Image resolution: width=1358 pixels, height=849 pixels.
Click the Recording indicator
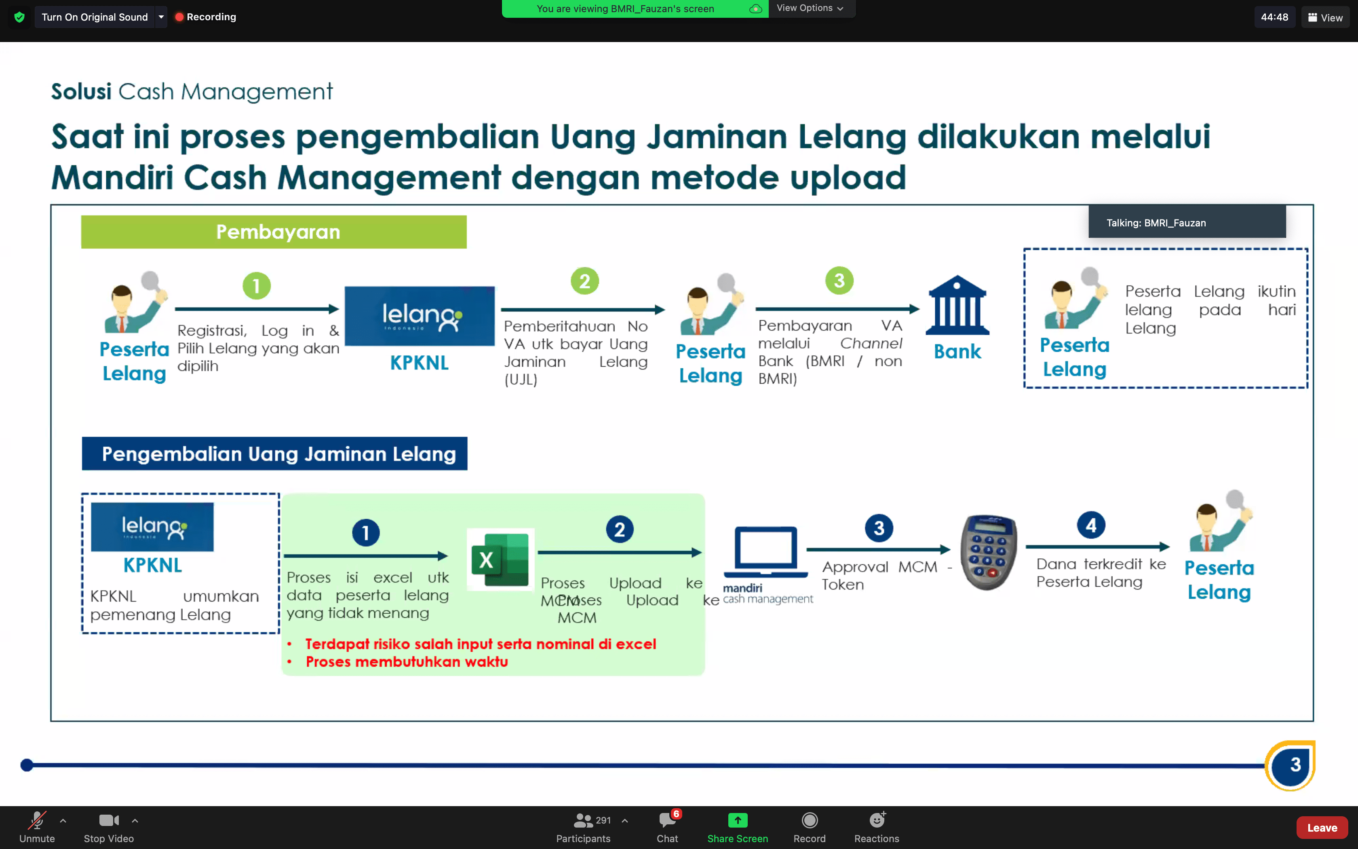[x=205, y=17]
